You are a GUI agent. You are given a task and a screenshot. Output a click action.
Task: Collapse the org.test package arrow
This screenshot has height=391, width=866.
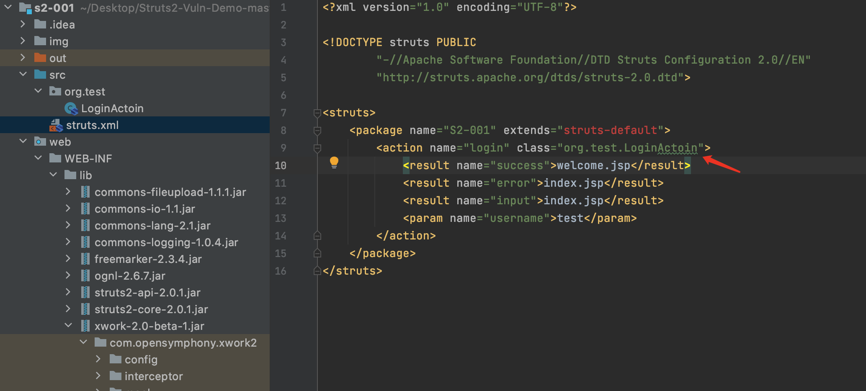(x=38, y=91)
